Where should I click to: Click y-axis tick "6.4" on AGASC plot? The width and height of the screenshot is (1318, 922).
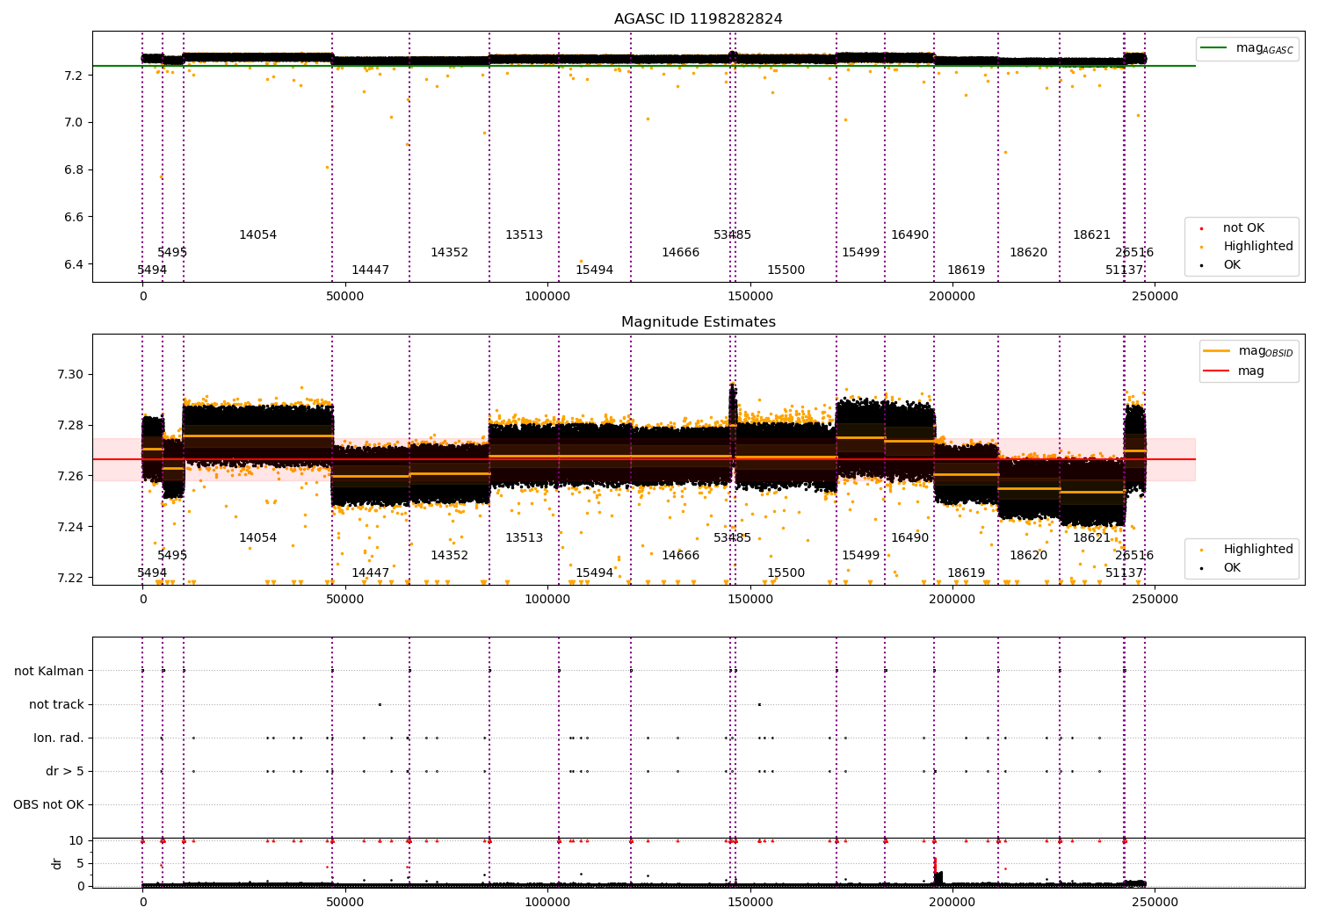74,265
